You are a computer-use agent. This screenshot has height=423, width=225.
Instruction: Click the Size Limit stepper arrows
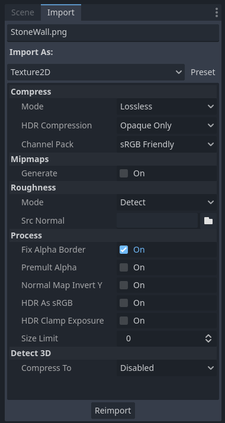tap(208, 338)
